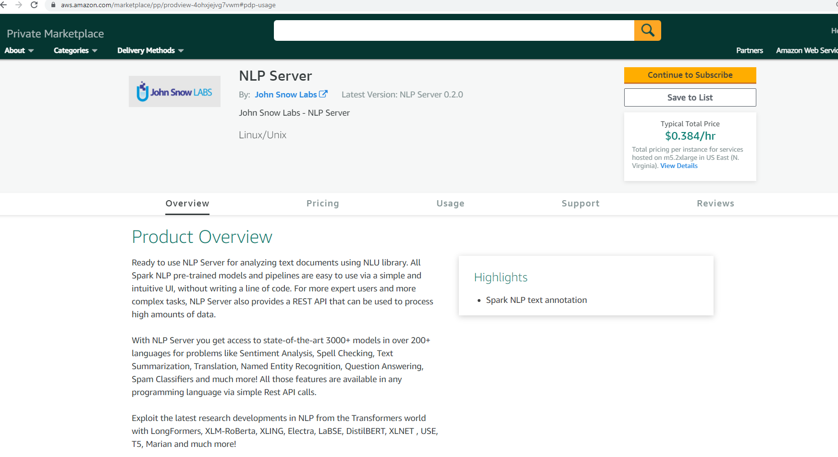Click Continue to Subscribe button
838x457 pixels.
690,75
